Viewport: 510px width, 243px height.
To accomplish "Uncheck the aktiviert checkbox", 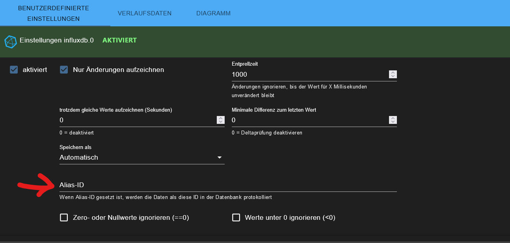I will tap(14, 70).
